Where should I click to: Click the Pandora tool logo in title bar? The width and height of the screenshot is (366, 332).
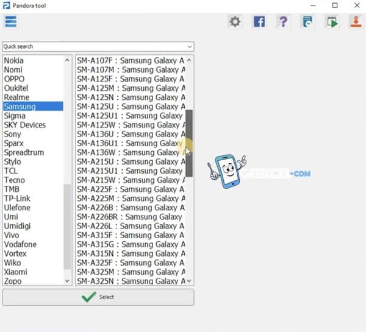click(6, 5)
